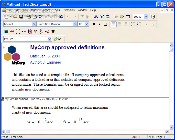The width and height of the screenshot is (175, 140).
Task: Toggle bold formatting
Action: tap(94, 24)
